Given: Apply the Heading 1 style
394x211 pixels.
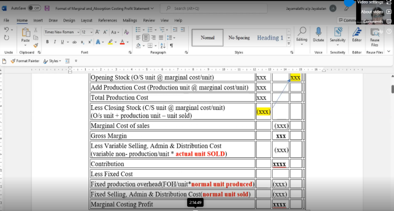Looking at the screenshot, I should click(x=270, y=38).
